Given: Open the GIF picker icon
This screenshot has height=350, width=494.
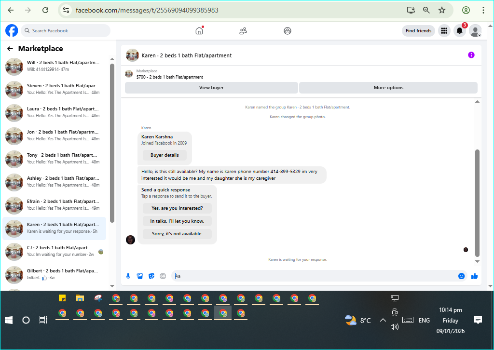Looking at the screenshot, I should click(163, 276).
